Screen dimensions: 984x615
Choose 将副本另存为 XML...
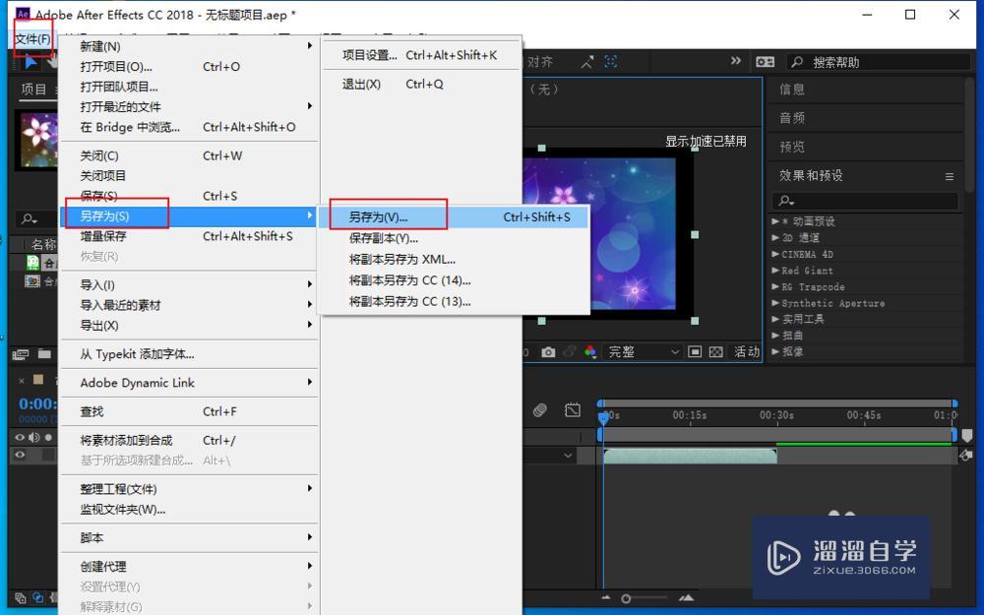[x=454, y=259]
